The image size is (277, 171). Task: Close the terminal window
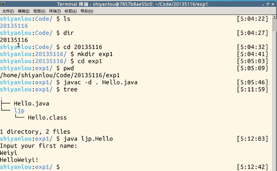[x=273, y=4]
